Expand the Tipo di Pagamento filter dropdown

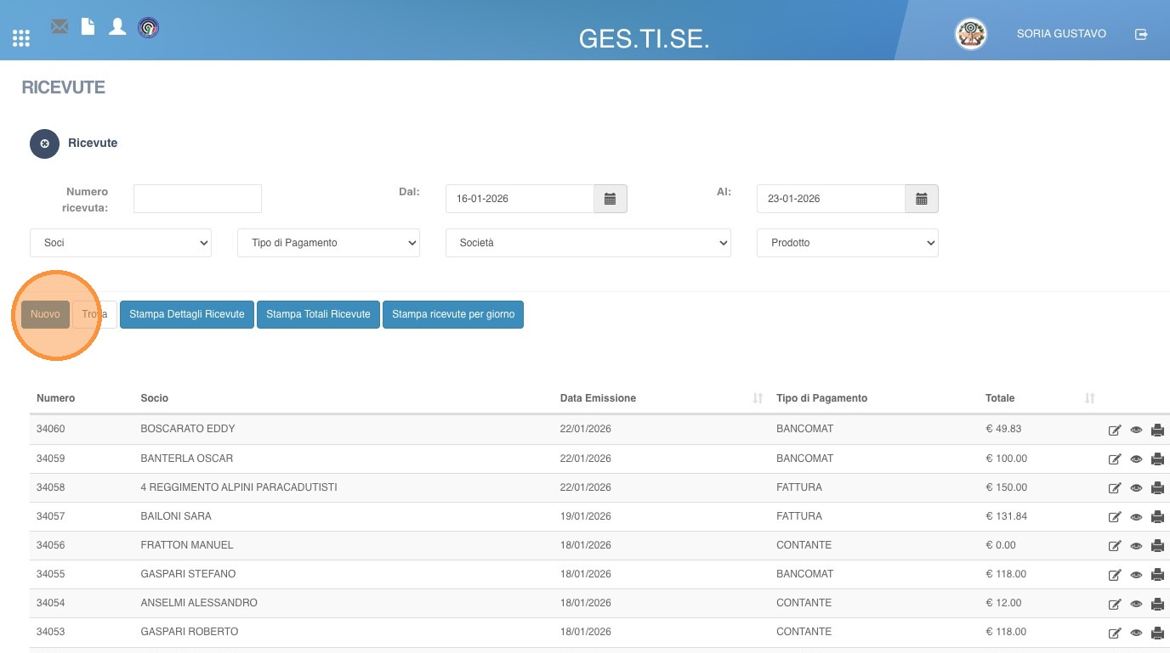tap(329, 243)
